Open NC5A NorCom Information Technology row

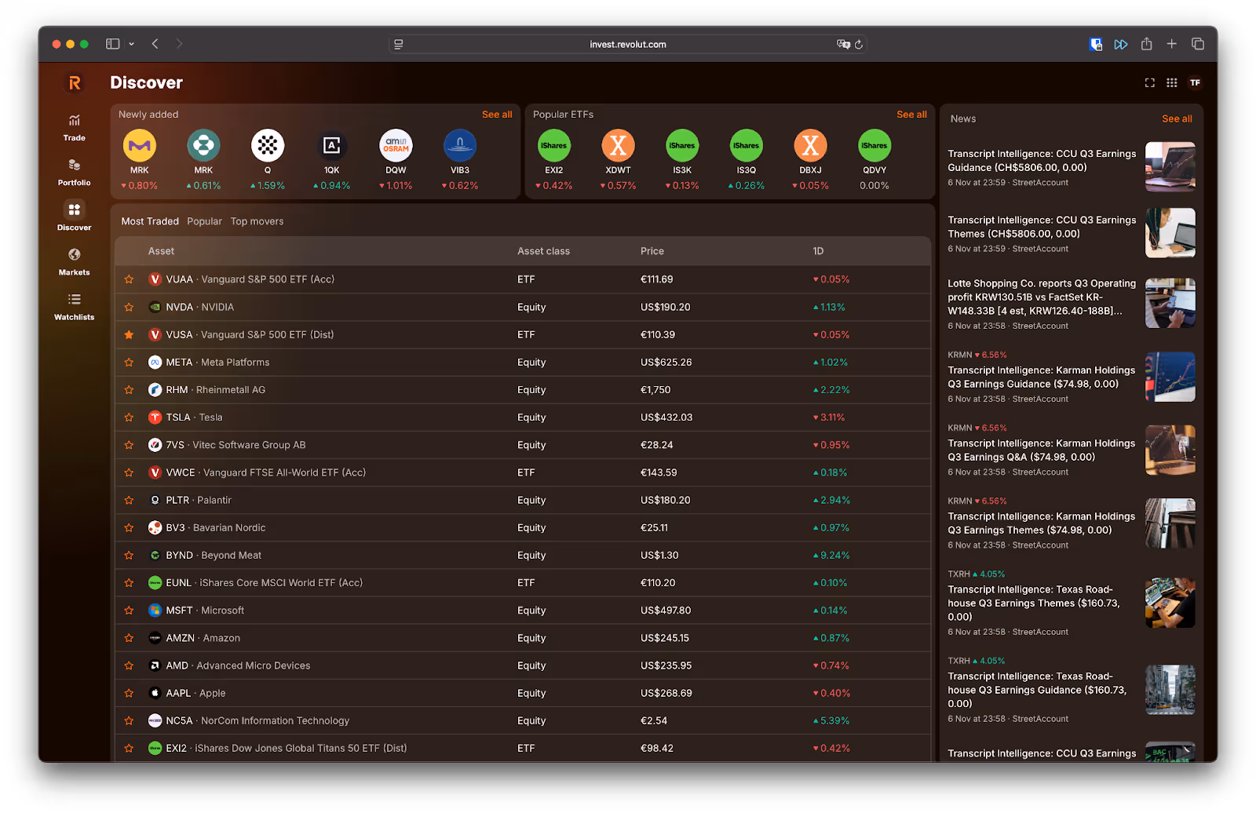pyautogui.click(x=522, y=720)
